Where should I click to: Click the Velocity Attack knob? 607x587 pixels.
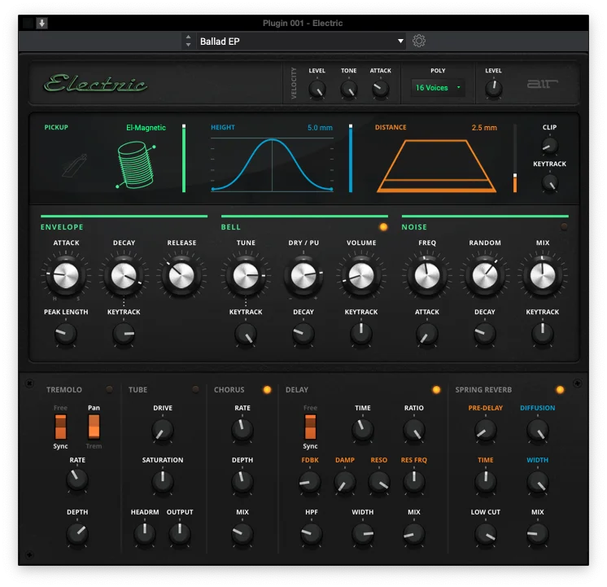tap(381, 89)
